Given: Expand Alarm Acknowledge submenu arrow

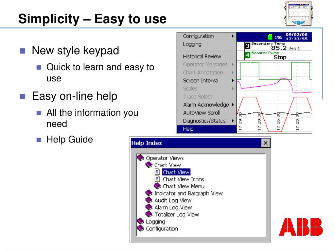Looking at the screenshot, I should [233, 105].
